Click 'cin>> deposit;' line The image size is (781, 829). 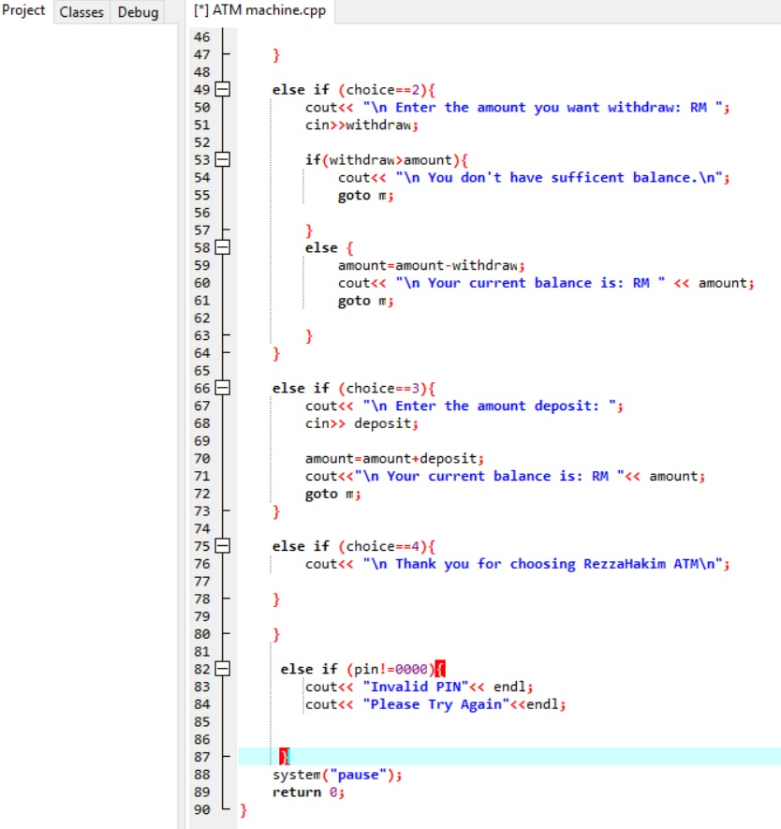(x=361, y=423)
